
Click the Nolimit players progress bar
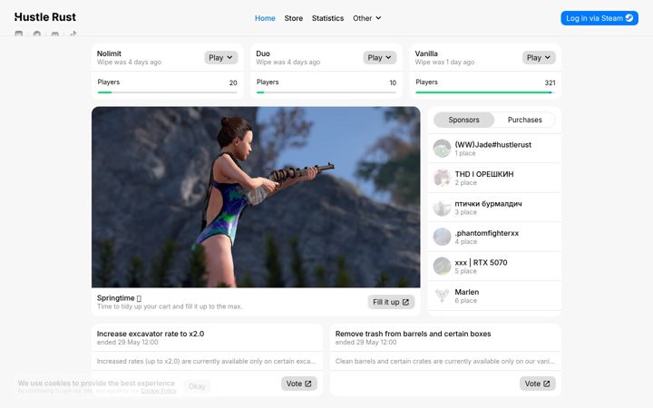[167, 92]
